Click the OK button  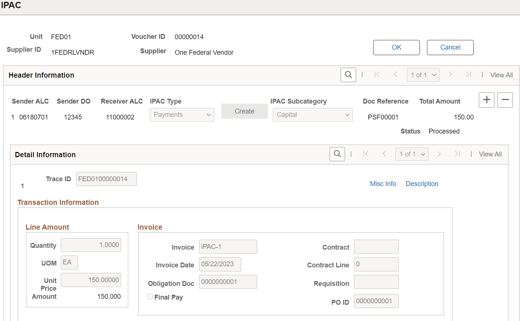coord(396,47)
